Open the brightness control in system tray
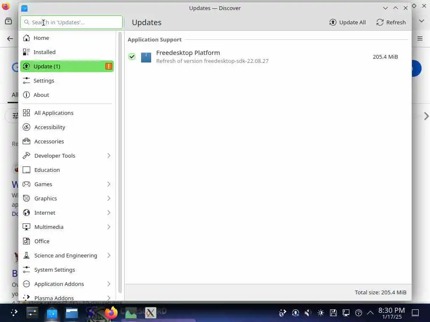 (320, 313)
